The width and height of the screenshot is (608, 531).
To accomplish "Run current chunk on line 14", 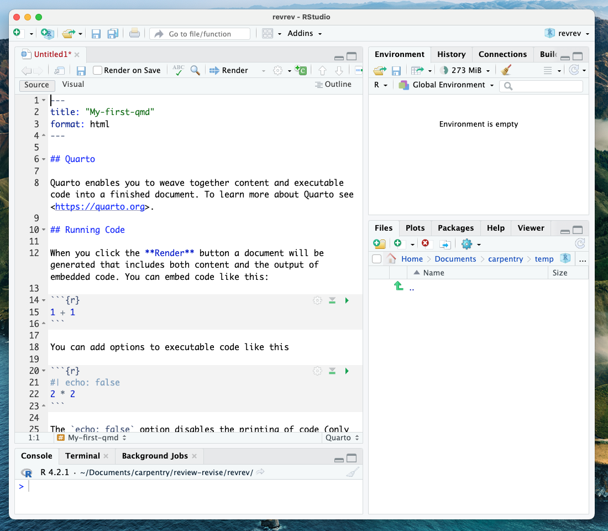I will (x=347, y=300).
